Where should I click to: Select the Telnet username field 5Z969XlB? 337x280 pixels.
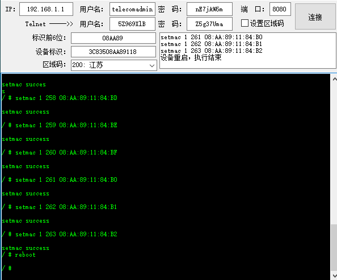(132, 24)
